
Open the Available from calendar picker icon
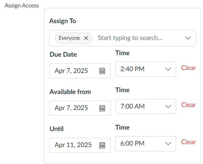coord(102,108)
